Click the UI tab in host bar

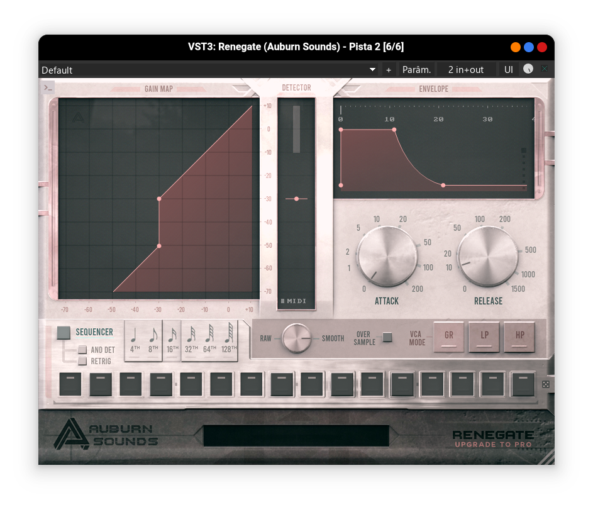[x=509, y=70]
